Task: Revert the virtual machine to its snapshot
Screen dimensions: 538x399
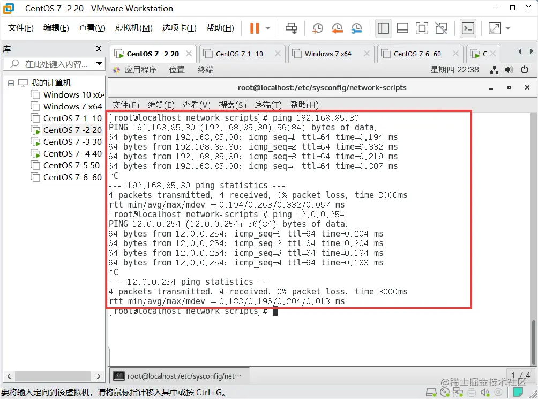Action: (337, 29)
